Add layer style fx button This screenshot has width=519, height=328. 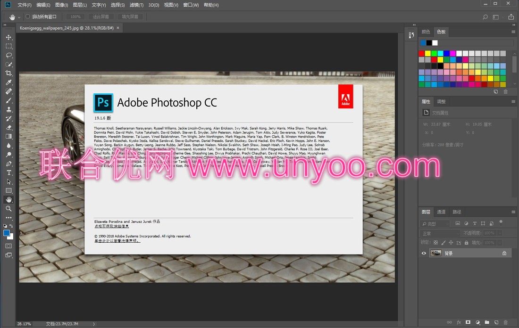(x=459, y=322)
